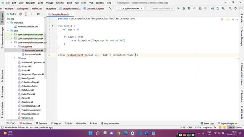Open Build Variants side tab
Image resolution: width=244 pixels, height=137 pixels.
(2, 110)
